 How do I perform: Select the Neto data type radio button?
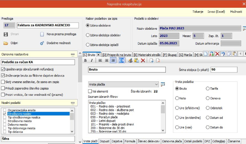pyautogui.click(x=177, y=98)
